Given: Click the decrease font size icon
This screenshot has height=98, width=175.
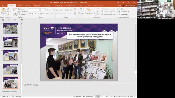Looking at the screenshot, I should click(x=50, y=10).
